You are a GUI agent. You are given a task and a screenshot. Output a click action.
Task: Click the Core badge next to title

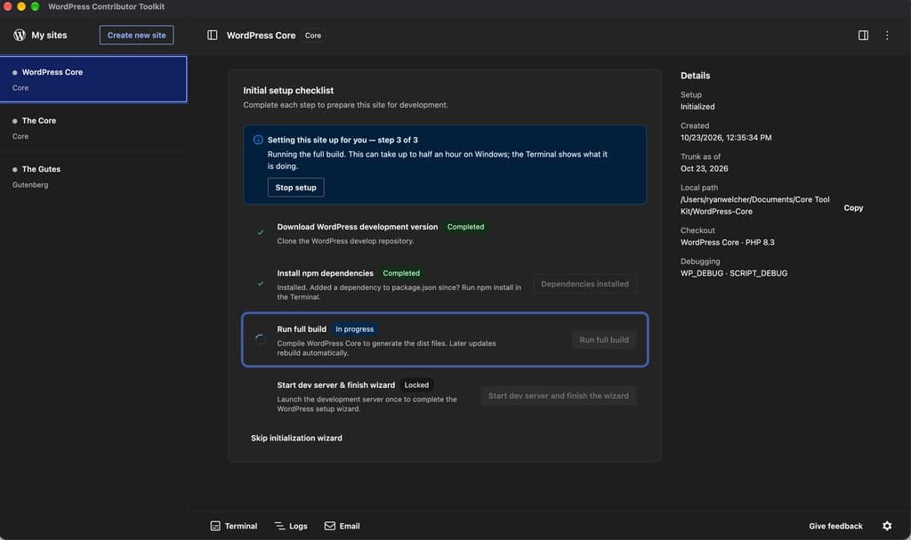(x=312, y=36)
